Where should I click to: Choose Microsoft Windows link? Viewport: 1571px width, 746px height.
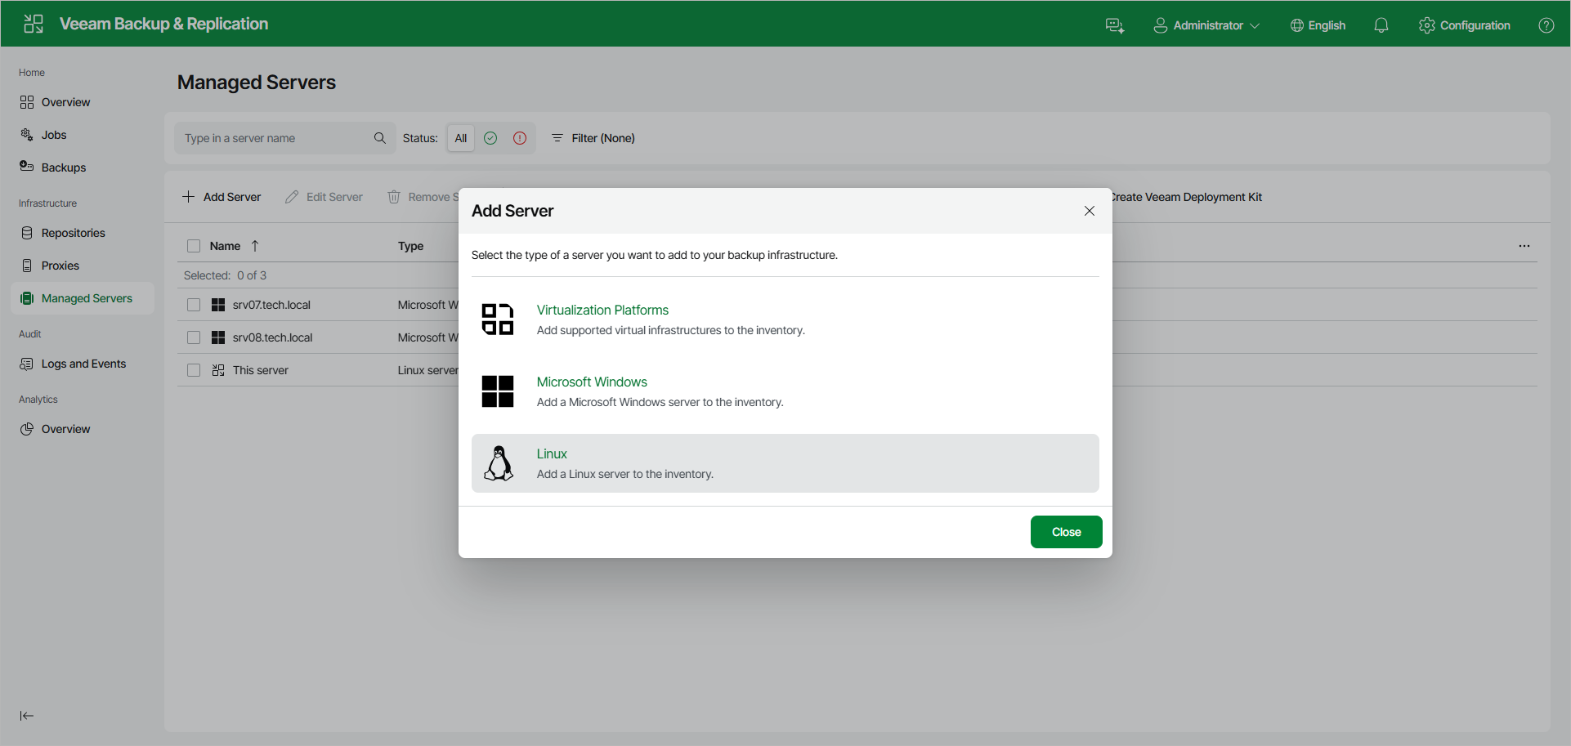pos(592,382)
